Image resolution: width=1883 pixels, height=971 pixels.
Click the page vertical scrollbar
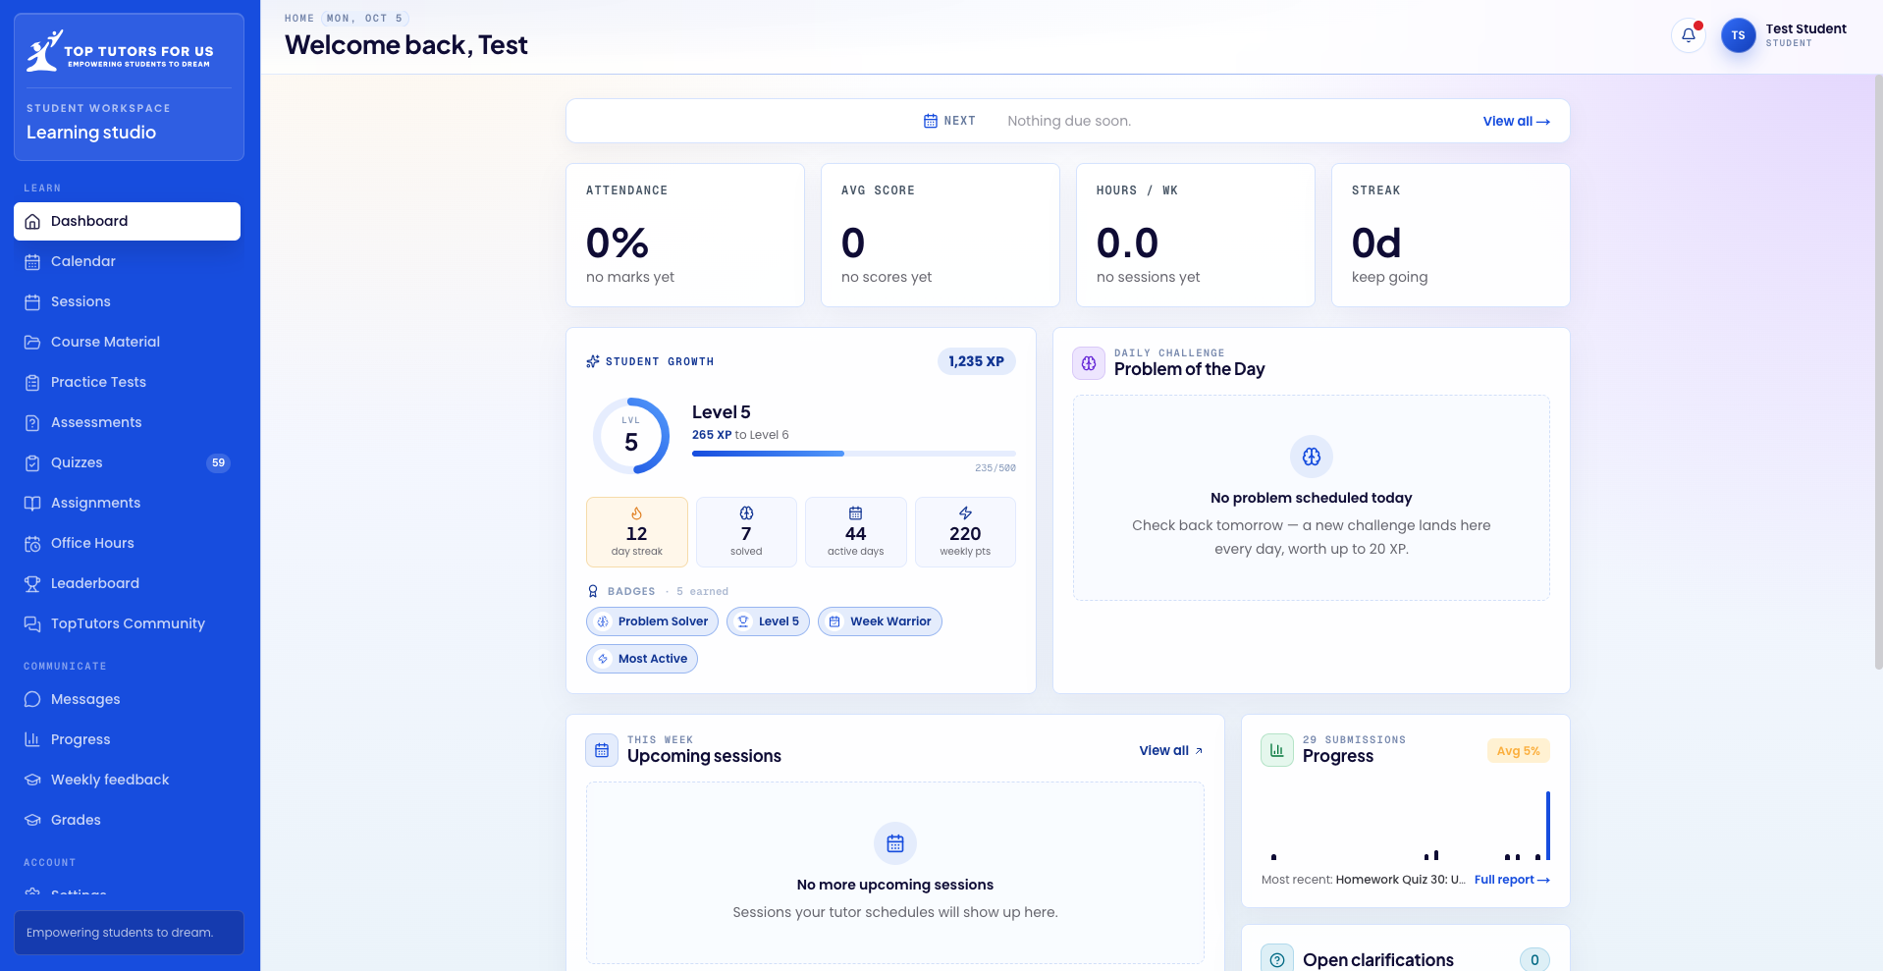pos(1878,373)
